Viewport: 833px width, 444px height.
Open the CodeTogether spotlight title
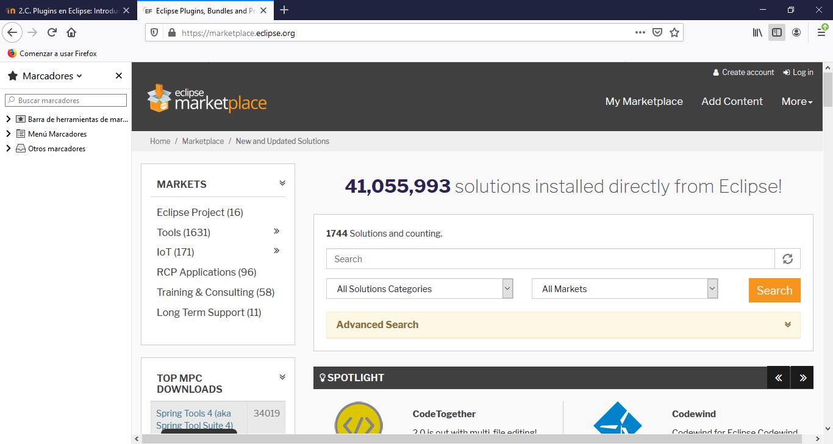click(x=444, y=414)
